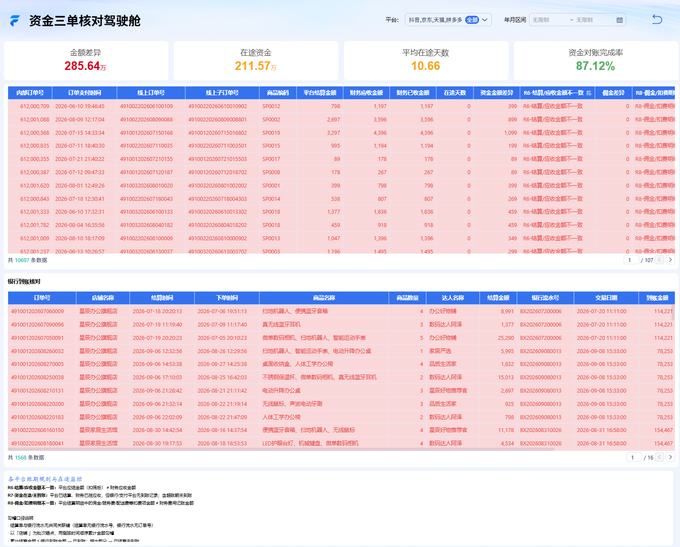Image resolution: width=680 pixels, height=547 pixels.
Task: Click the 资金对账完成率 value 87.12%
Action: (x=595, y=66)
